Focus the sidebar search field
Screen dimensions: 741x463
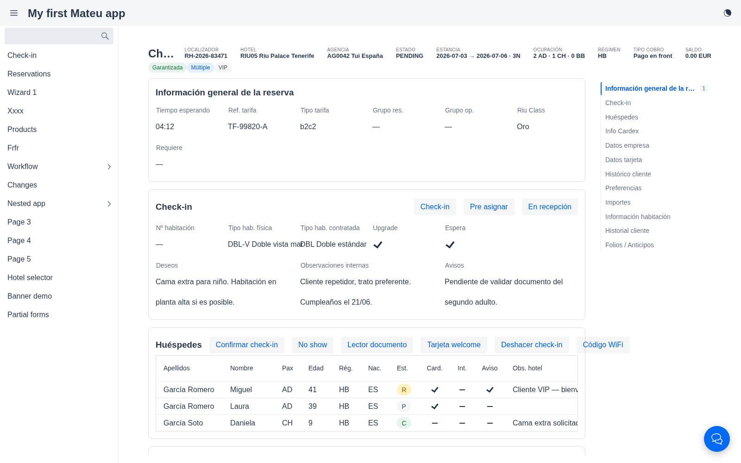59,36
